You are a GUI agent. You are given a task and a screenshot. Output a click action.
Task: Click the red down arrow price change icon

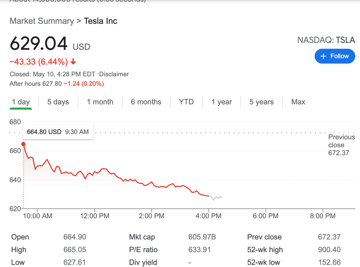click(73, 62)
